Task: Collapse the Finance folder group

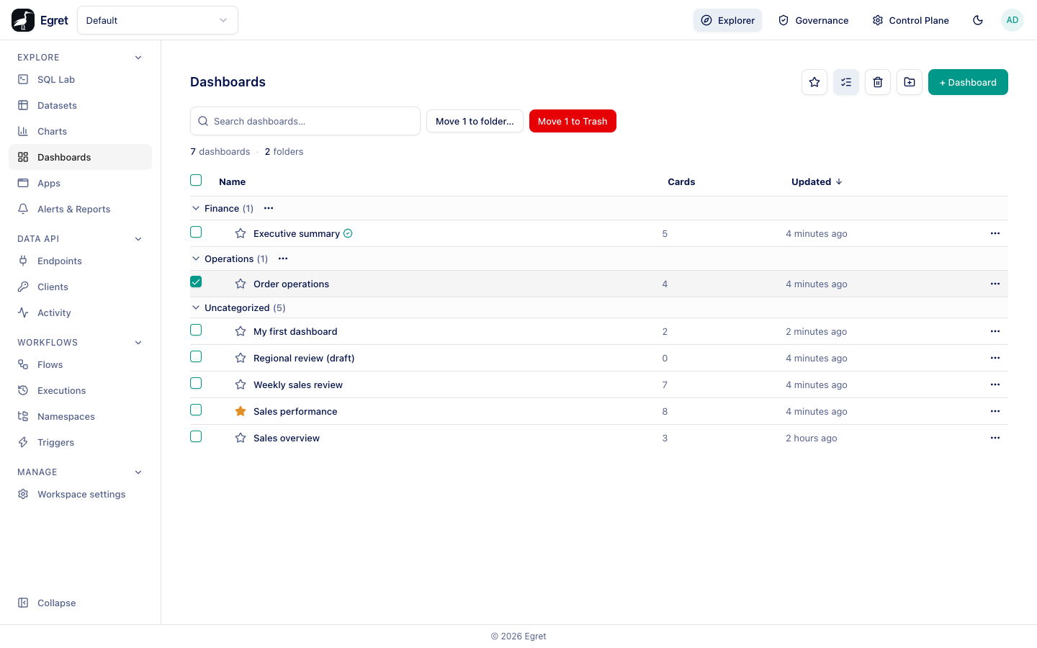Action: pyautogui.click(x=196, y=208)
